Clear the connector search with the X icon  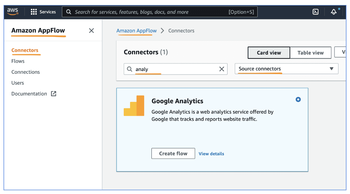(222, 69)
